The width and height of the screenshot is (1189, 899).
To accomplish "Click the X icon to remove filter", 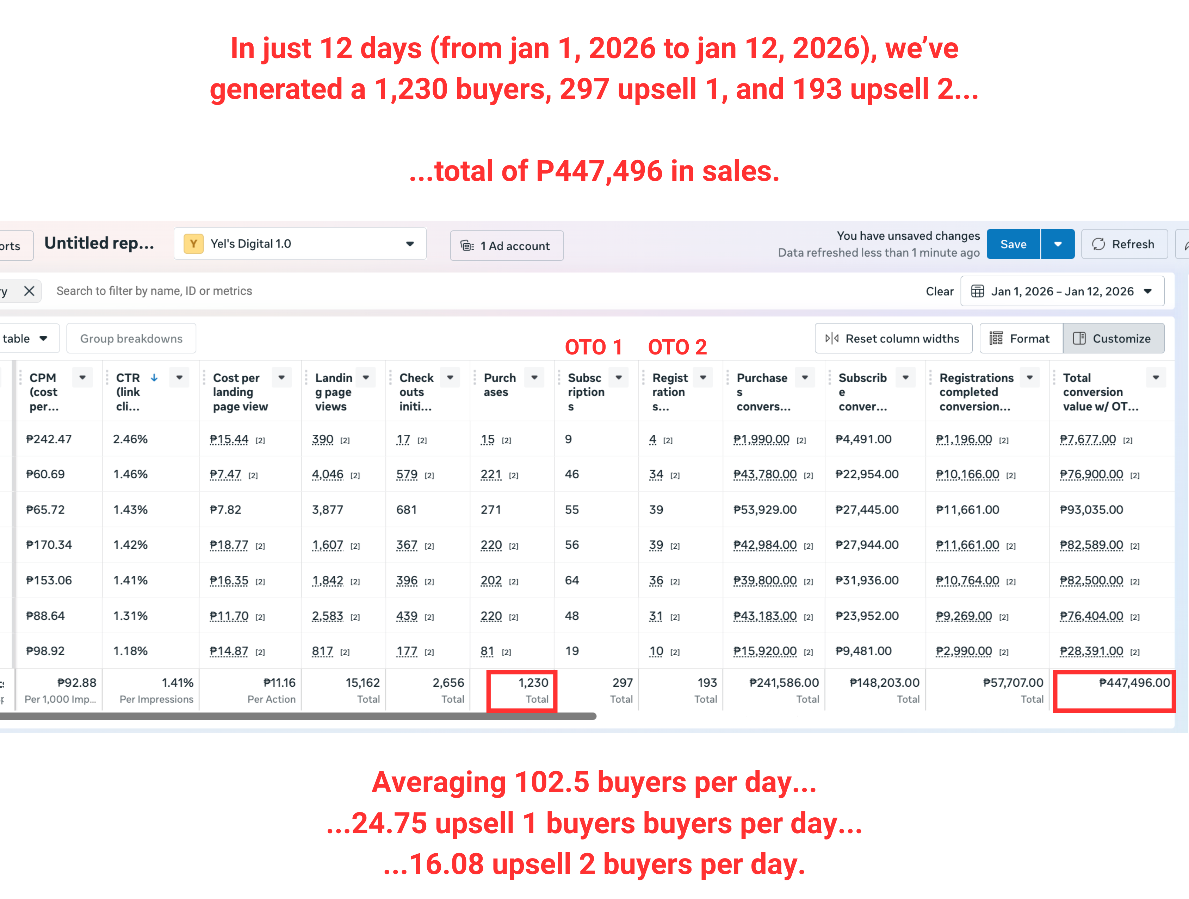I will click(x=30, y=291).
